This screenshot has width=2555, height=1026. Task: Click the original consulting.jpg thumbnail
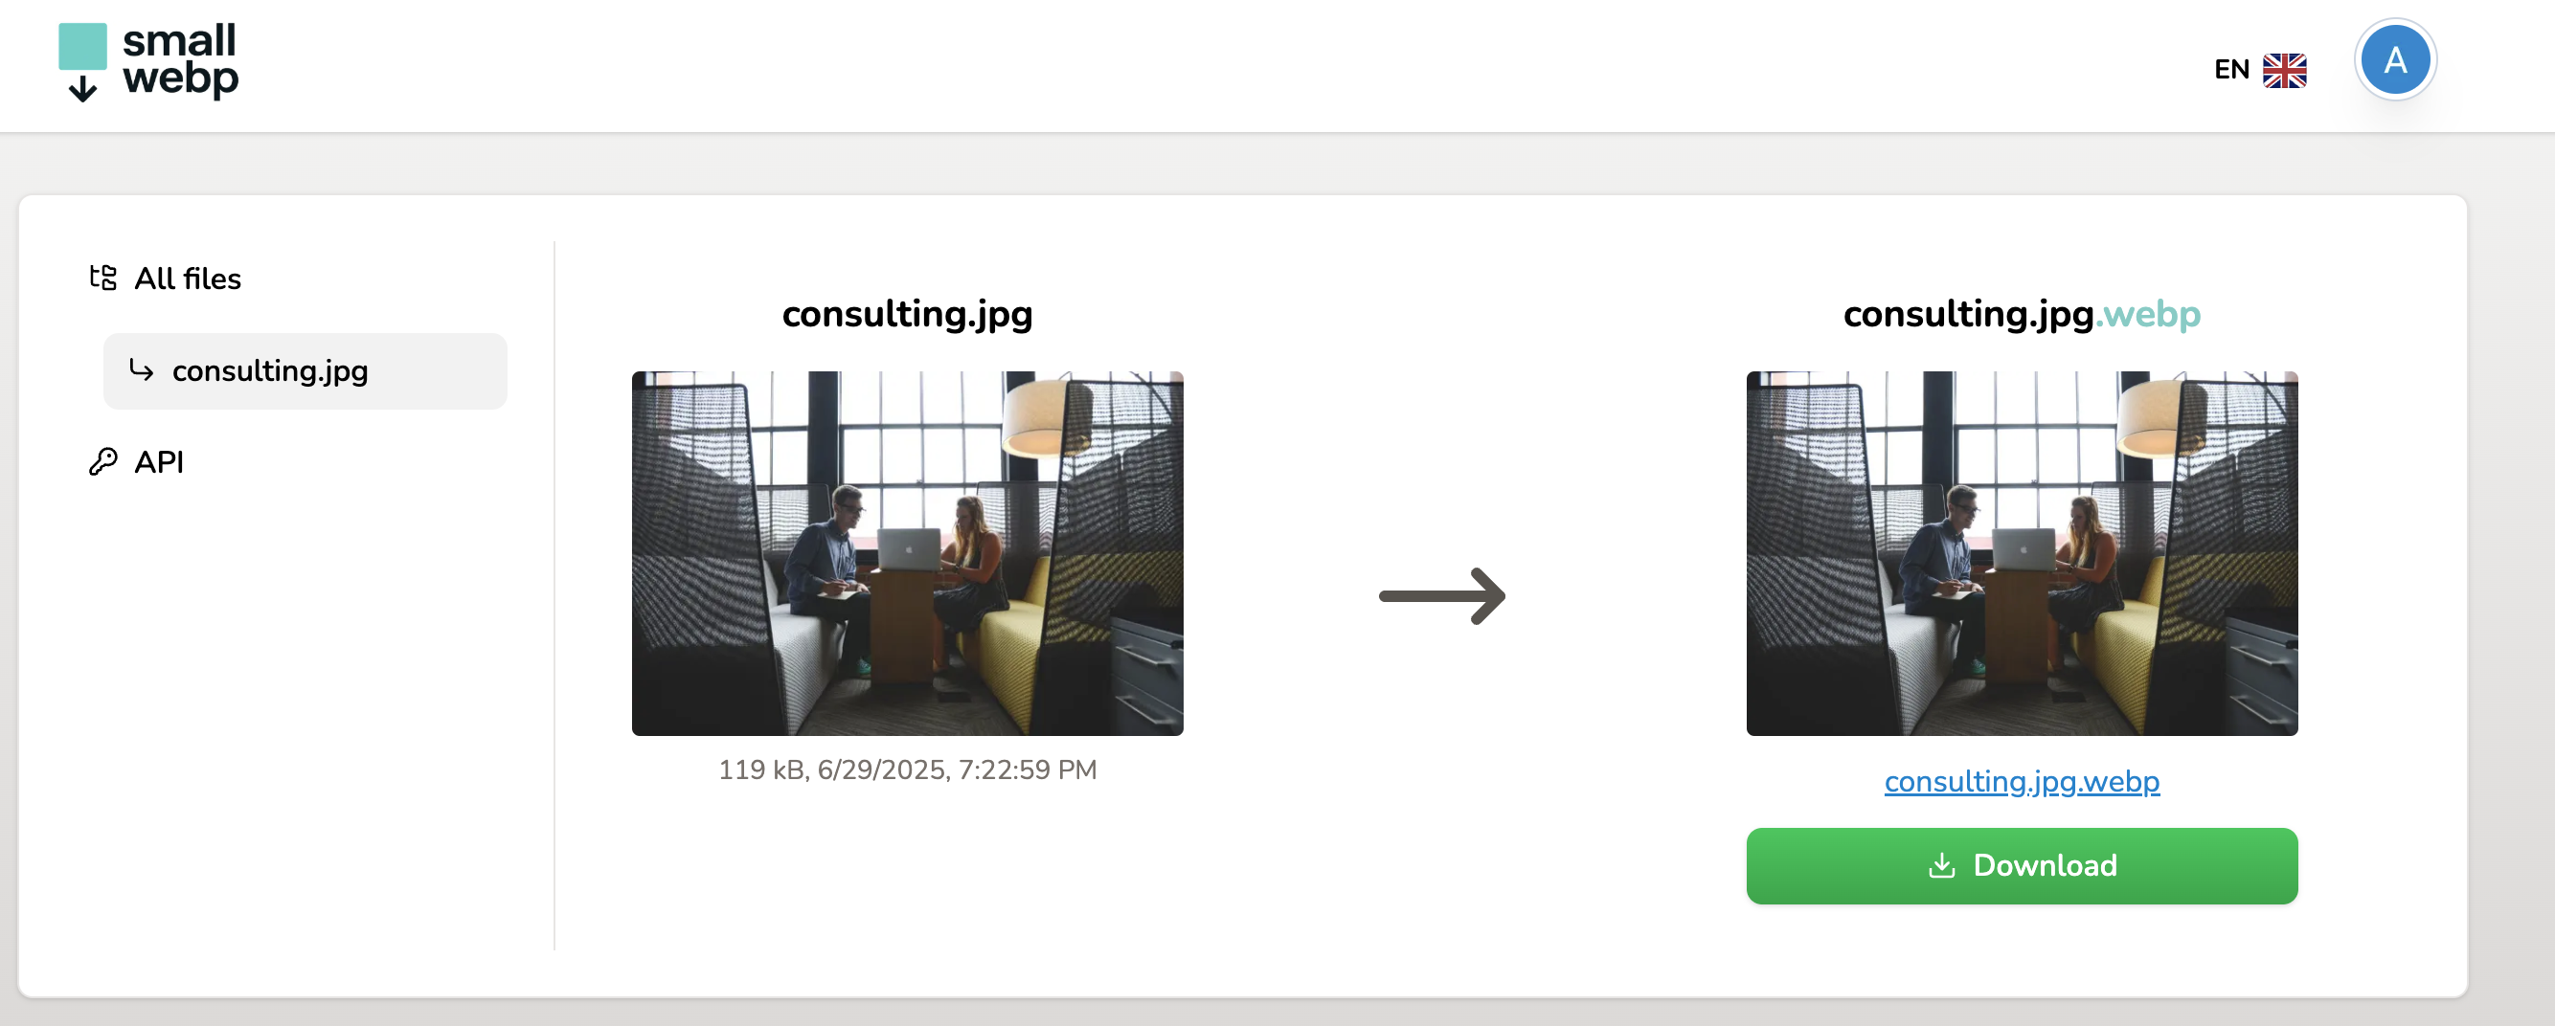pos(908,553)
